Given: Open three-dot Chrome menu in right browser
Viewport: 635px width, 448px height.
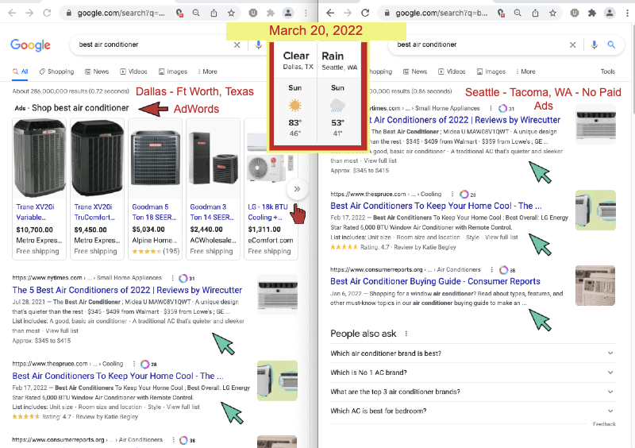Looking at the screenshot, I should click(x=627, y=13).
